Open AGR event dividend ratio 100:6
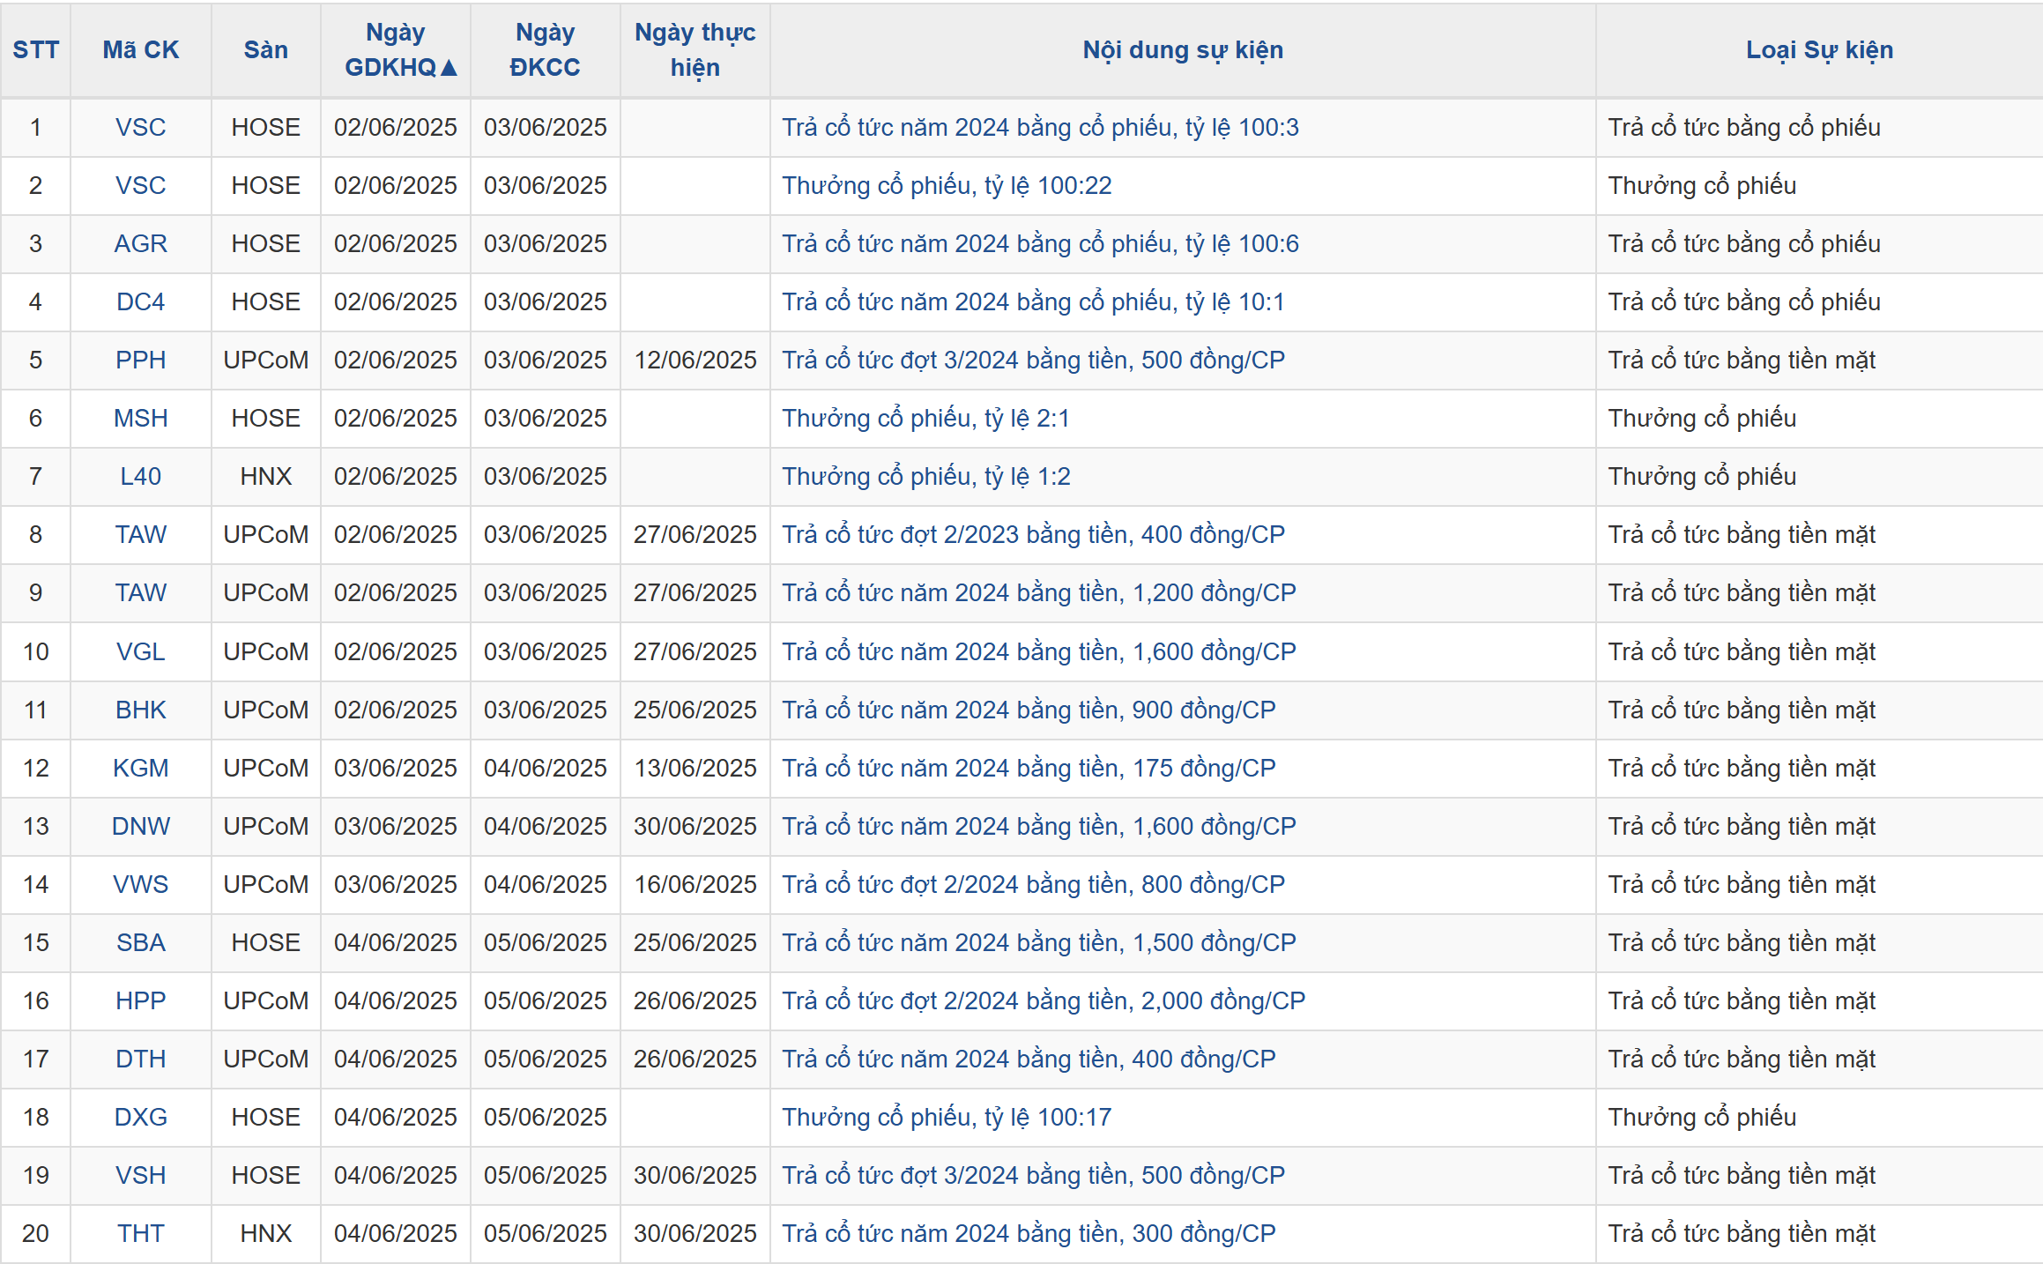 coord(1040,243)
